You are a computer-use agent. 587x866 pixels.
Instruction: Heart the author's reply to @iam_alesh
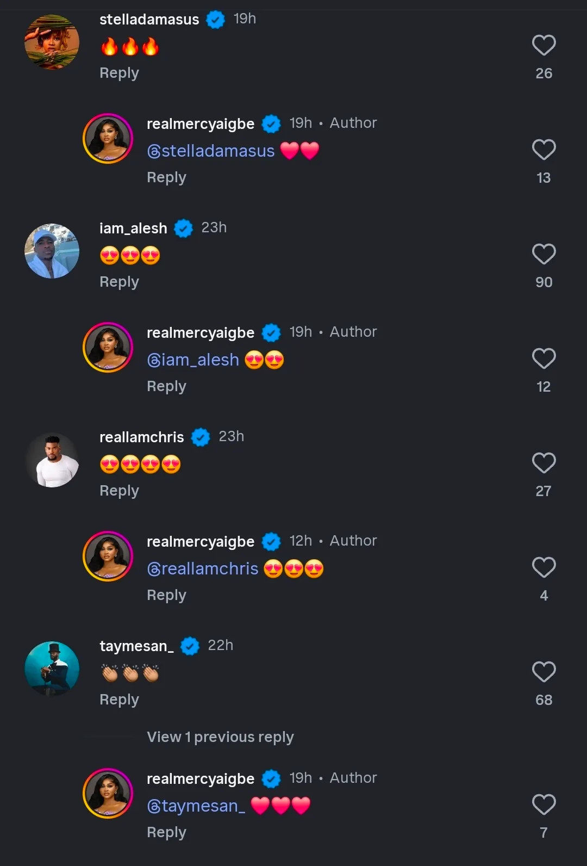pos(544,359)
